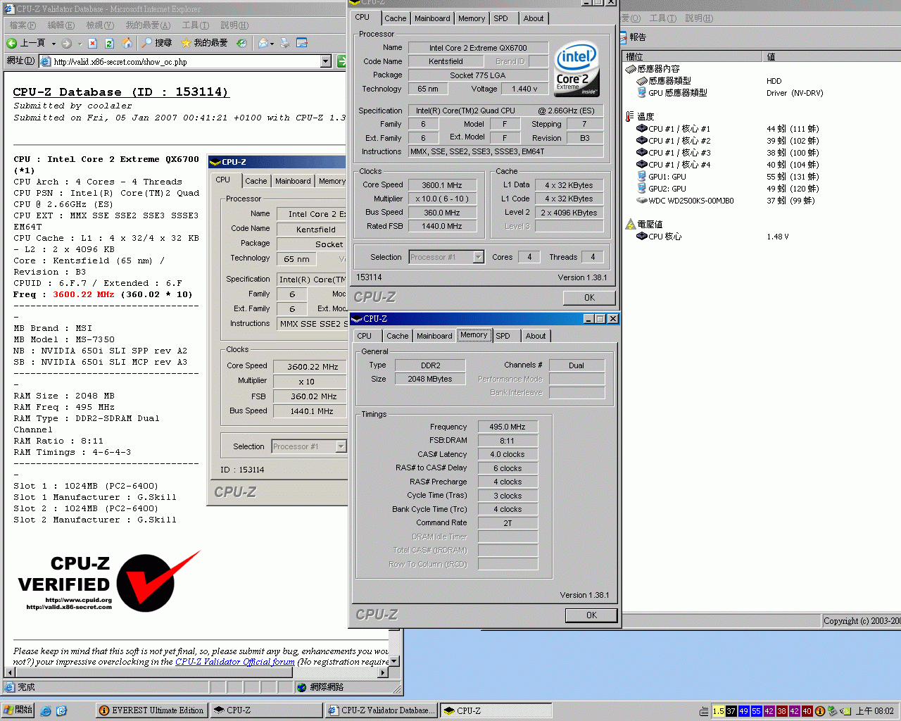Click the 欄位 column header in EVEREST

[693, 56]
